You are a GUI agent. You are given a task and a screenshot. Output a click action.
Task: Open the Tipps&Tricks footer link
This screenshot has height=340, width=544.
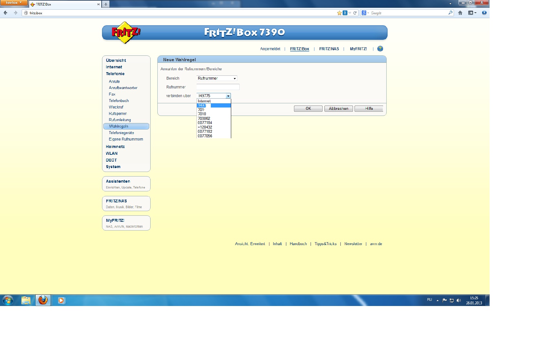pos(325,244)
